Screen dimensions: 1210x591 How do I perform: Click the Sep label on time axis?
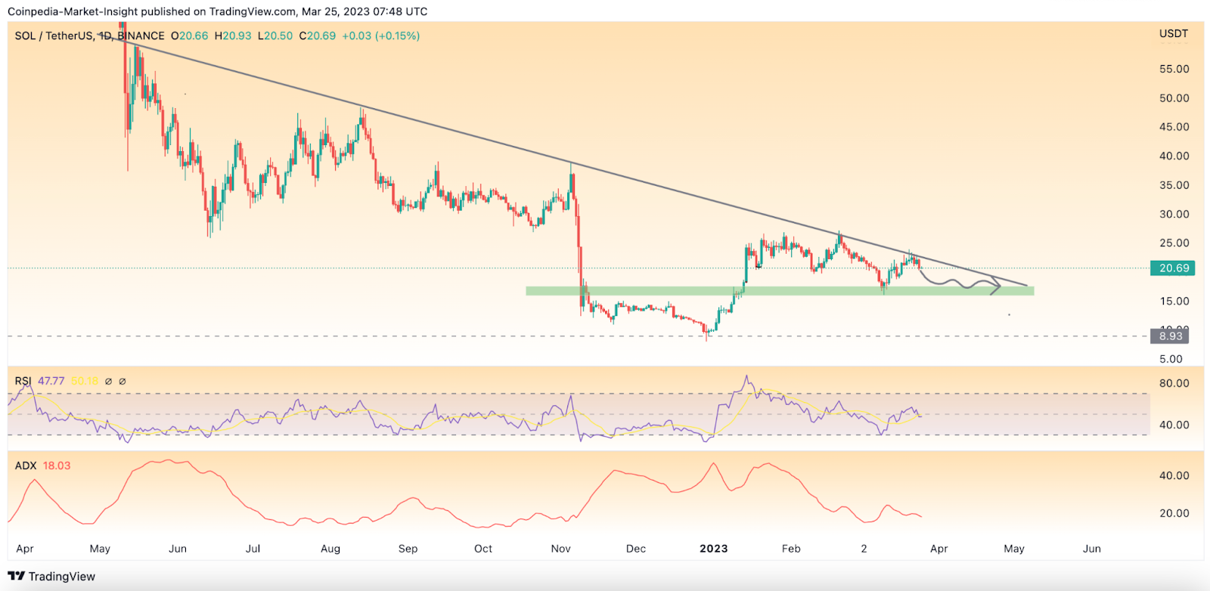pyautogui.click(x=408, y=549)
